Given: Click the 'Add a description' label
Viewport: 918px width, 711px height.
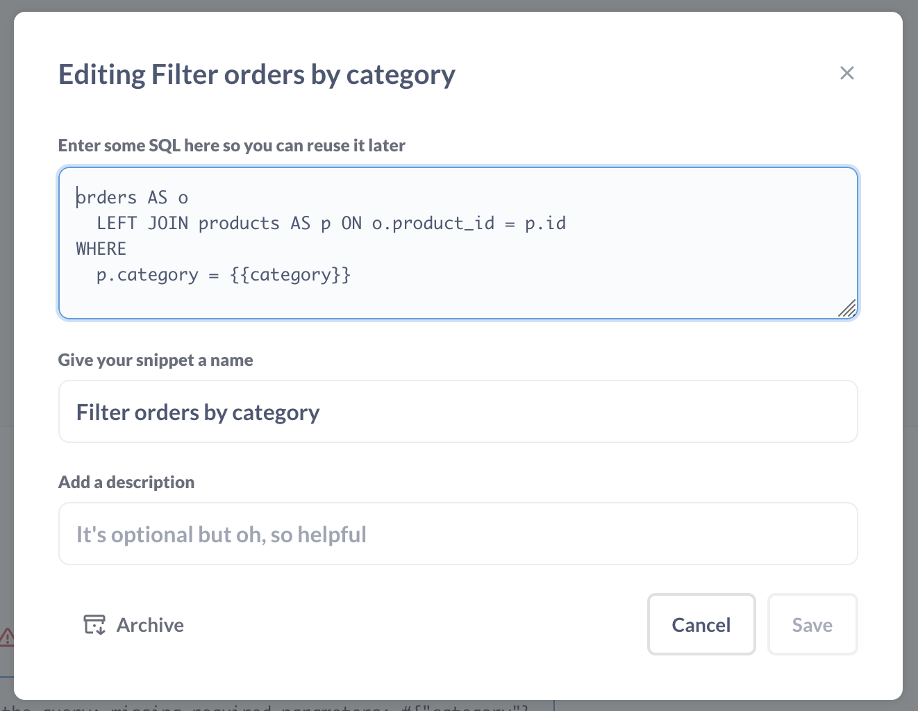Looking at the screenshot, I should (x=126, y=483).
